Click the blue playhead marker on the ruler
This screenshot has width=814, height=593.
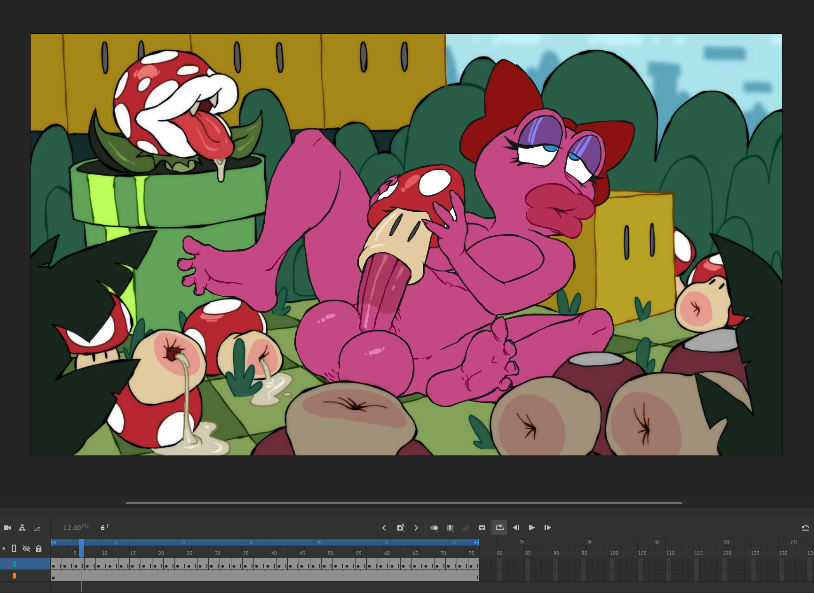[x=81, y=547]
